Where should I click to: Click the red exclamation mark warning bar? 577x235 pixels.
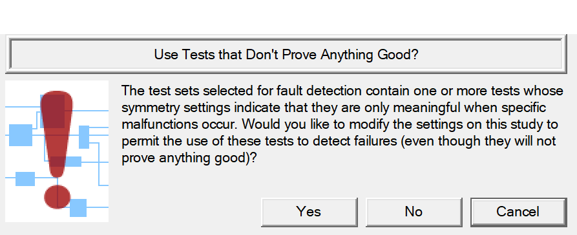tap(57, 134)
